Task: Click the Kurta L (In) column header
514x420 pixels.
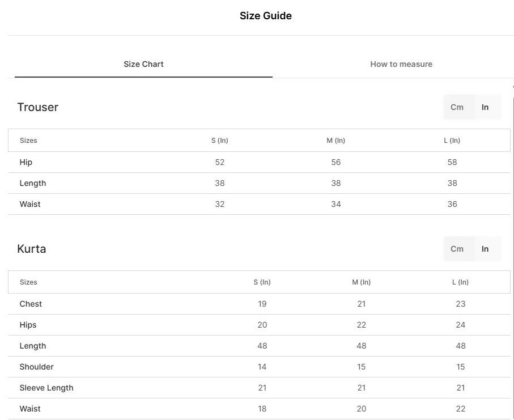Action: click(460, 282)
